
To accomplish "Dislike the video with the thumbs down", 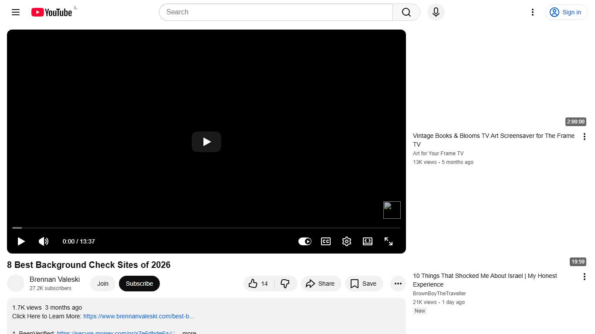I will click(285, 284).
